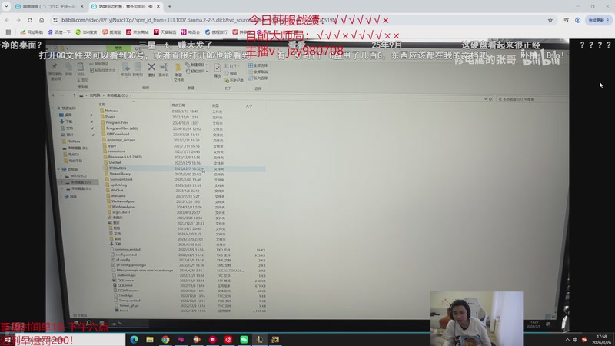Open the League of Legends taskbar icon

point(260,339)
